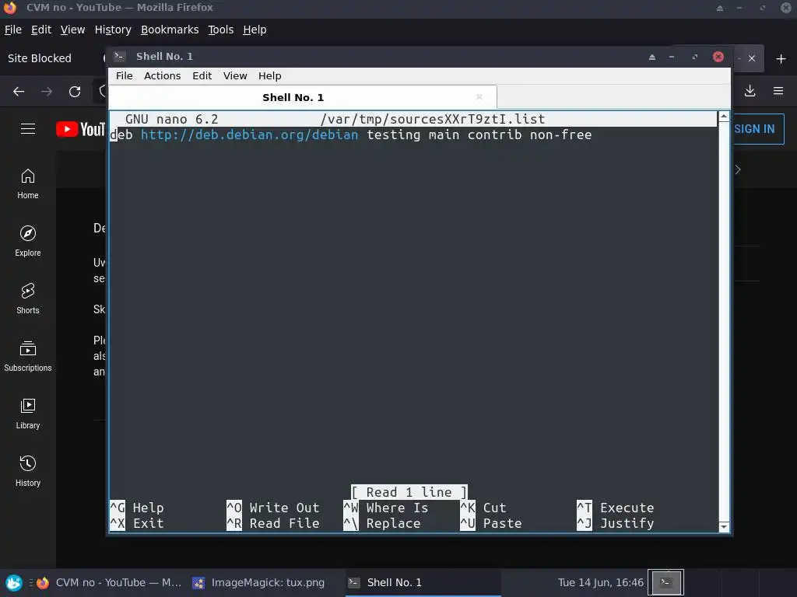
Task: Click 'contrib' component in nano line
Action: tap(494, 134)
